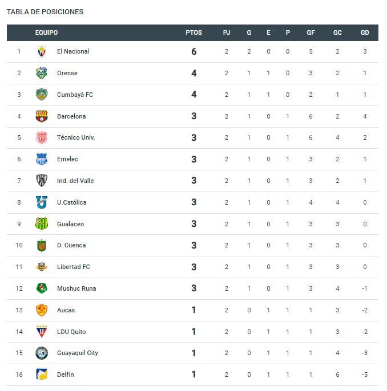Select the GF column header
The width and height of the screenshot is (387, 391).
311,32
